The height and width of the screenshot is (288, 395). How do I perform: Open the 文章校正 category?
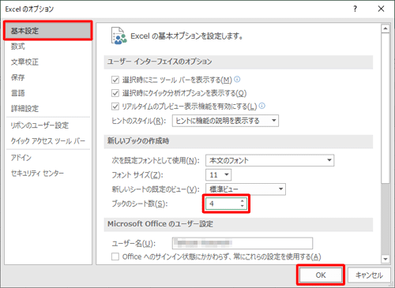click(x=24, y=62)
